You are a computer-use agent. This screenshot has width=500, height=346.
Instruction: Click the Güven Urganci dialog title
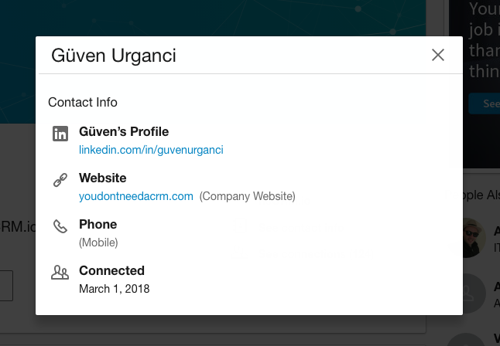[114, 56]
